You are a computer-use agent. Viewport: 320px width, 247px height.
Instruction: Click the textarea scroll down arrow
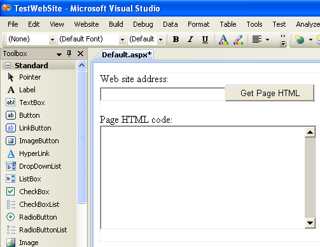point(310,223)
